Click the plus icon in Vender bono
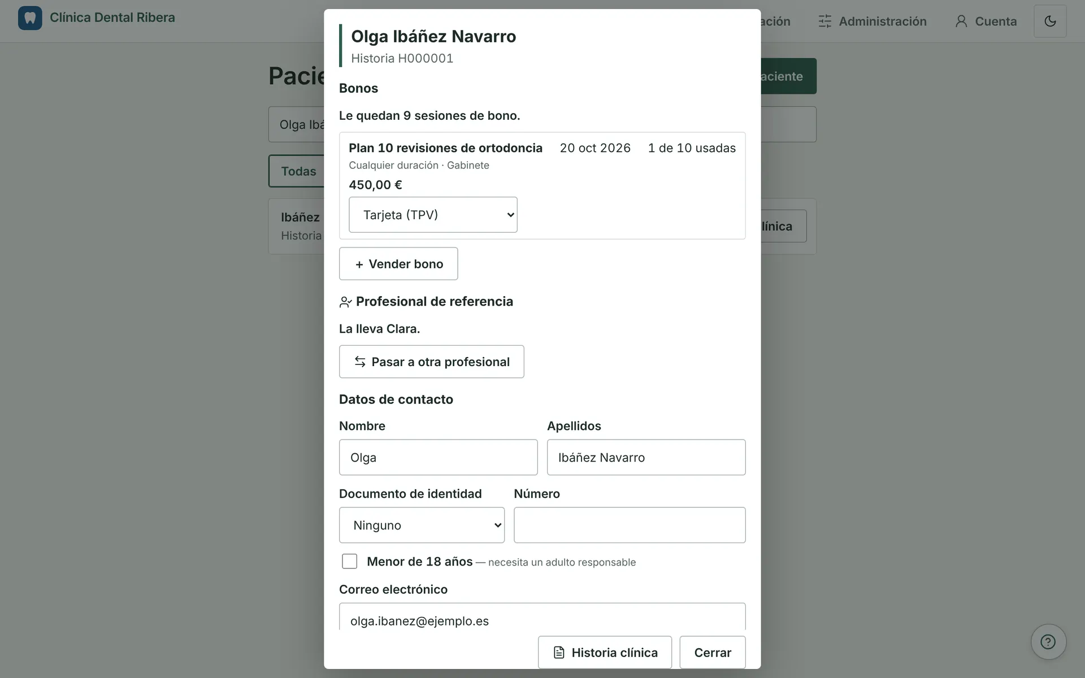Viewport: 1085px width, 678px height. pyautogui.click(x=359, y=264)
